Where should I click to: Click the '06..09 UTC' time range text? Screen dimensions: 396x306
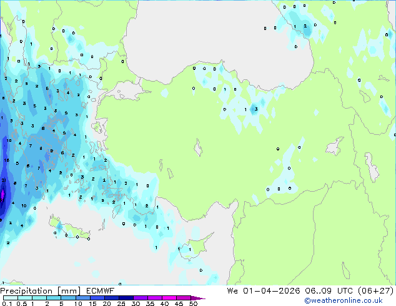pos(329,291)
